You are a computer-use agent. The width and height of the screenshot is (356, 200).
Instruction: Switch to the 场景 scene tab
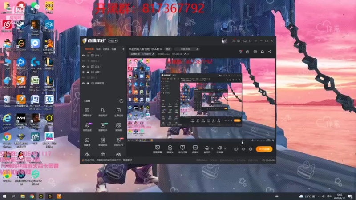114,49
